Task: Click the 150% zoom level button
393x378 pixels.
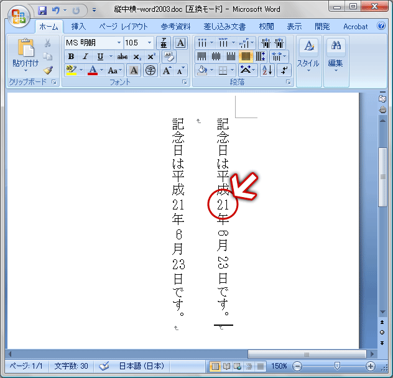Action: click(279, 366)
